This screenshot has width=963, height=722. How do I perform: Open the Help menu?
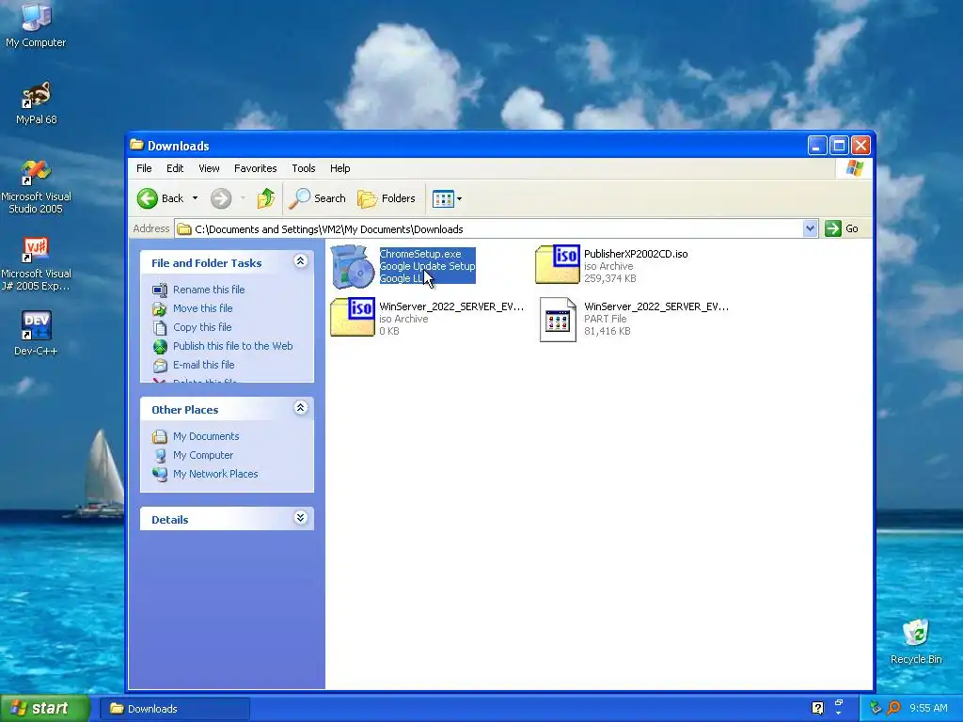pyautogui.click(x=339, y=168)
